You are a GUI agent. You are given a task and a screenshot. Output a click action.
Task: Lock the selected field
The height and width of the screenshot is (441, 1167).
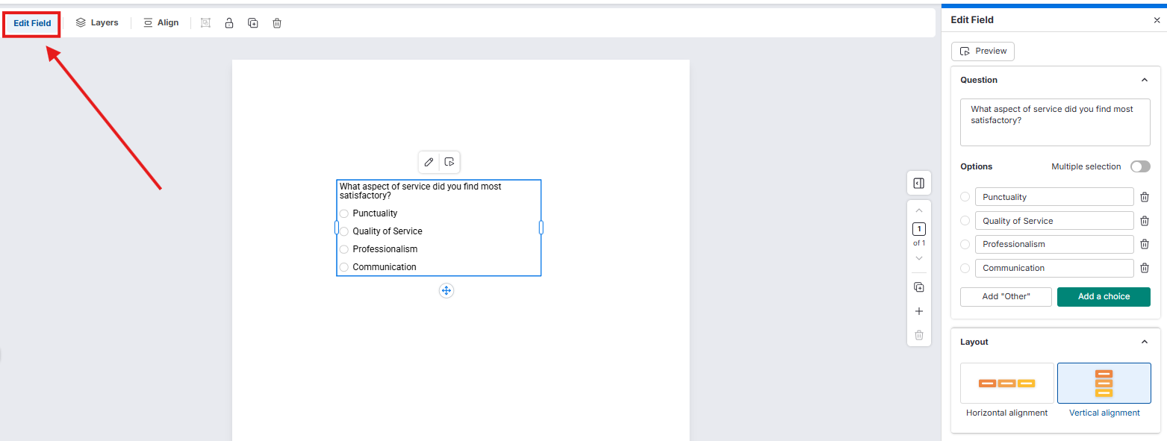[229, 22]
